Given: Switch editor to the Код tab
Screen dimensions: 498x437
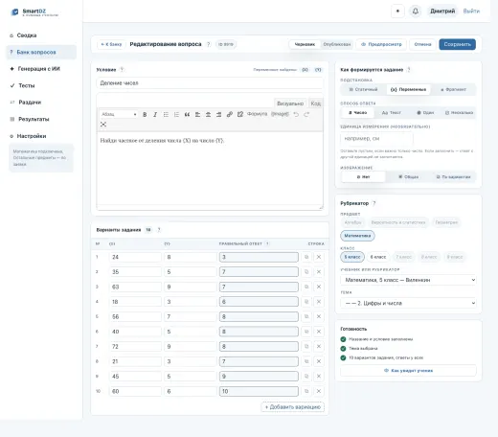Looking at the screenshot, I should point(315,103).
